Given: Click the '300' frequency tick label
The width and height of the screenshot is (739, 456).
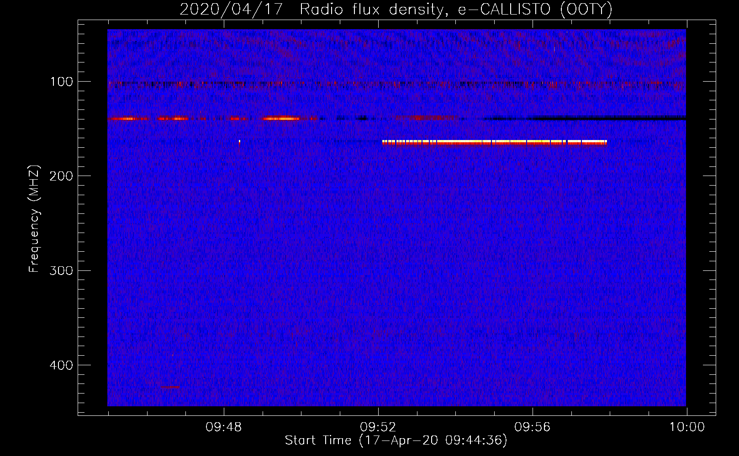Looking at the screenshot, I should point(62,270).
